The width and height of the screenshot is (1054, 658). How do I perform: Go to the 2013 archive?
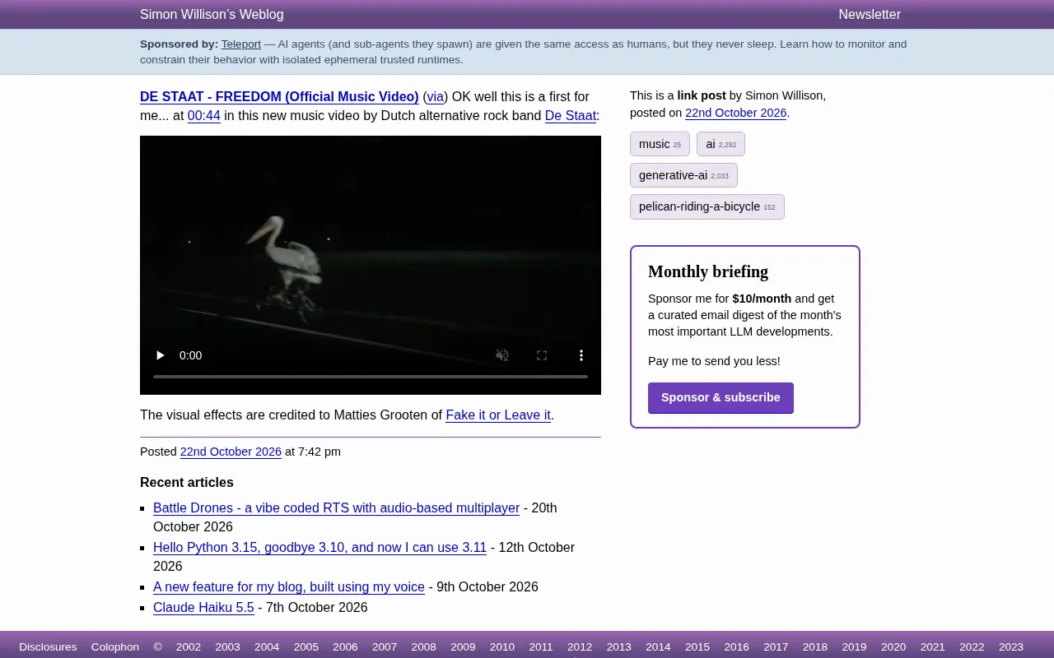pos(619,647)
